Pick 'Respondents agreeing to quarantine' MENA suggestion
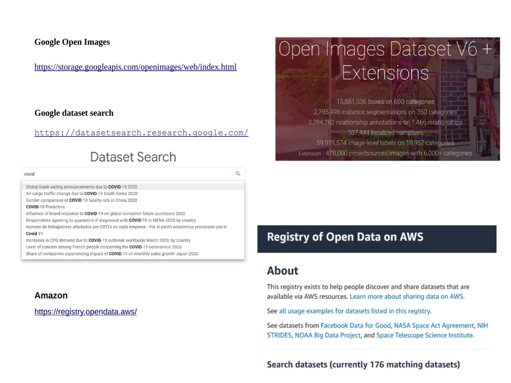The width and height of the screenshot is (511, 383). coord(111,220)
